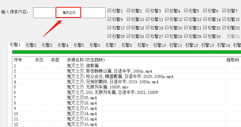Click the 提取码 column header
This screenshot has width=241, height=127.
click(x=233, y=60)
